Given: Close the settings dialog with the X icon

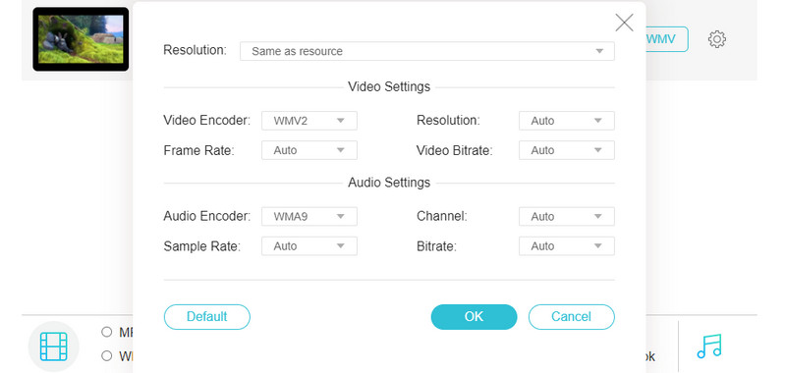Looking at the screenshot, I should tap(624, 23).
